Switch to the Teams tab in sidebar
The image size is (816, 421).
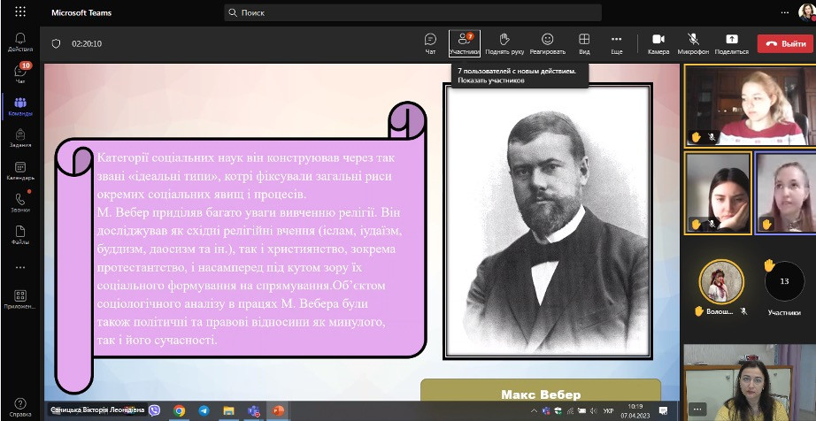point(19,106)
